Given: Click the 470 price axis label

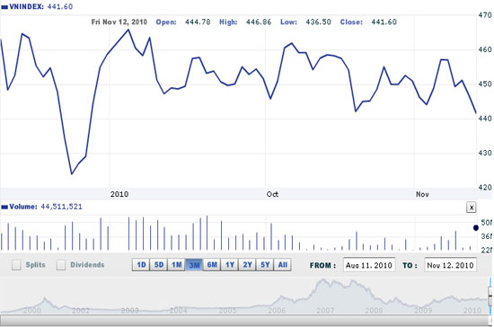Looking at the screenshot, I should point(485,14).
